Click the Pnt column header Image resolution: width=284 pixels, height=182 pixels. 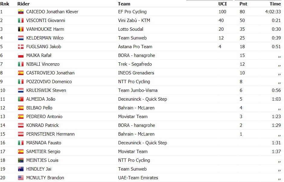coord(243,4)
